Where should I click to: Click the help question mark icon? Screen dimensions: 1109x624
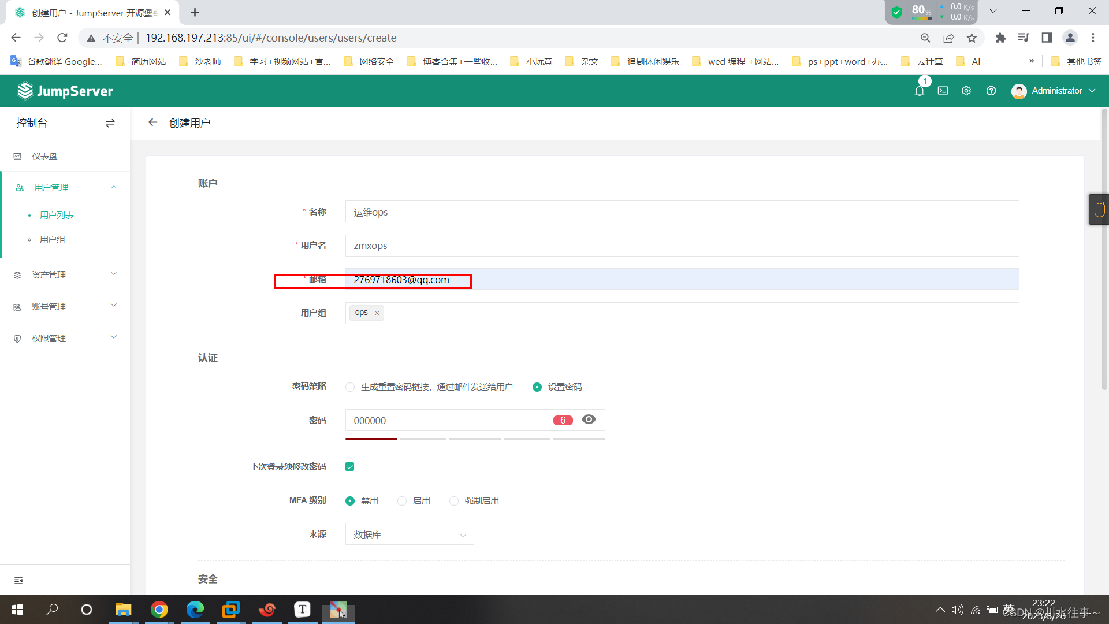coord(991,91)
